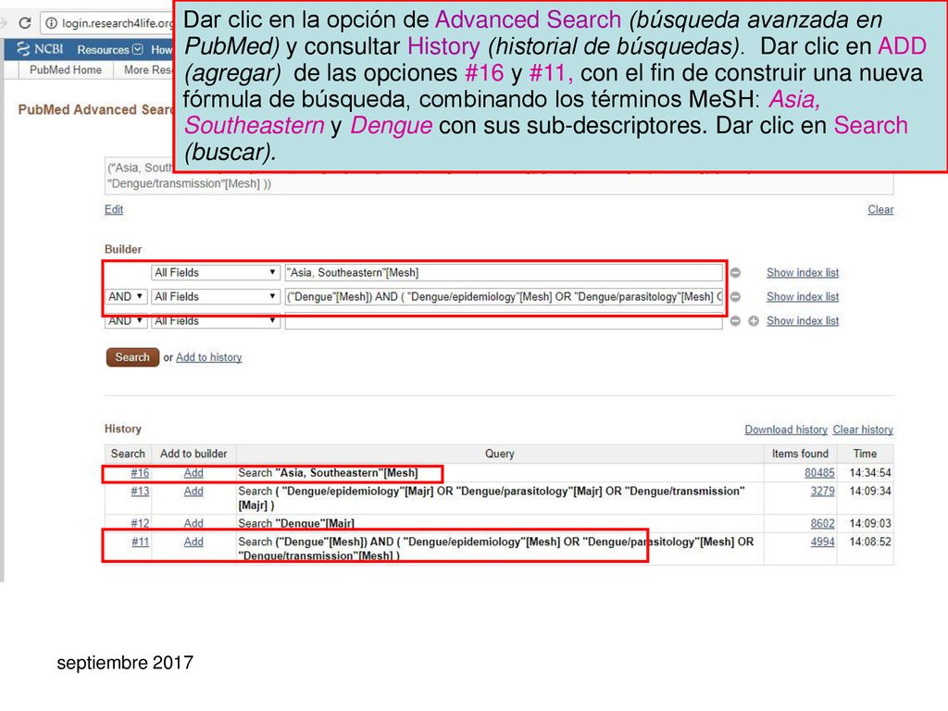This screenshot has width=948, height=711.
Task: Click the Query column header
Action: coord(499,454)
